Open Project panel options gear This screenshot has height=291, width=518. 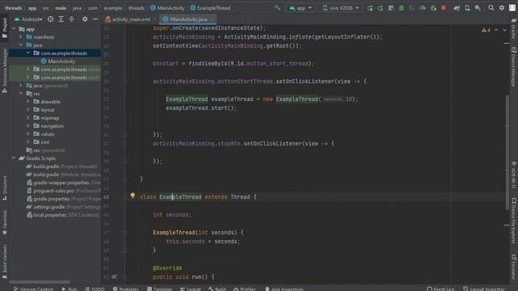(x=85, y=19)
